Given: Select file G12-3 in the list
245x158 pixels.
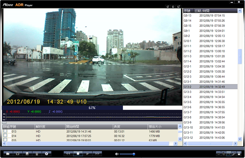Looking at the screenshot, I should [210, 77].
